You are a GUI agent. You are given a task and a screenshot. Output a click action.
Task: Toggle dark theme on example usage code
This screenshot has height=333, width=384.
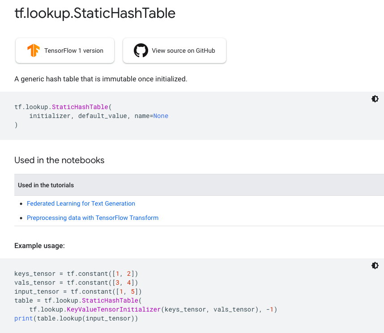coord(375,266)
